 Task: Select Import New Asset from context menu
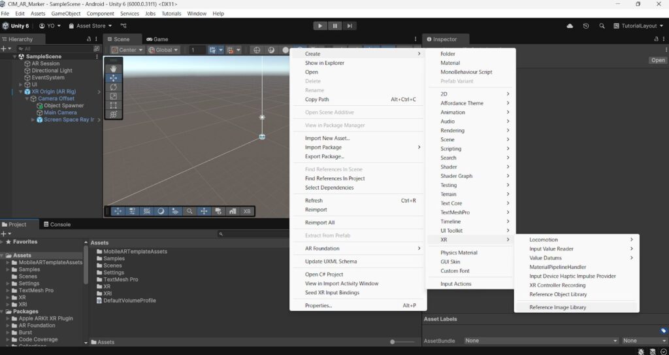[x=327, y=138]
